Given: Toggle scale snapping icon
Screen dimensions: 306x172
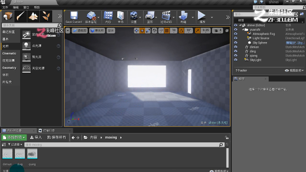Looking at the screenshot, I should click(197, 31).
